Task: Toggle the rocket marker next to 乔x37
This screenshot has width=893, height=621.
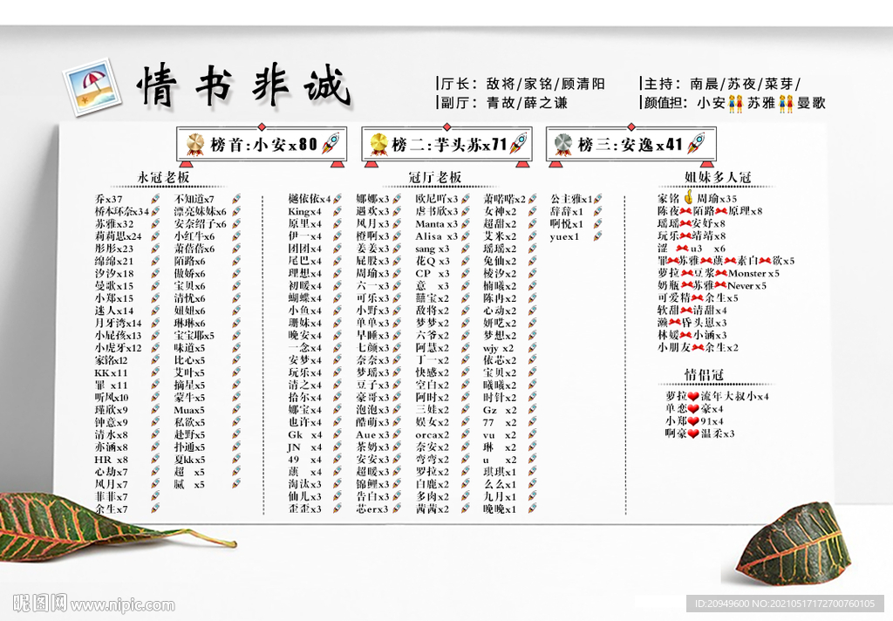Action: click(x=154, y=199)
